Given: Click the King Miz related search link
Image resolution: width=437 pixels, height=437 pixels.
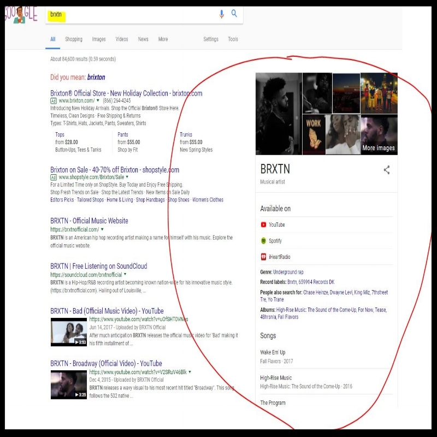Looking at the screenshot, I should [x=362, y=292].
